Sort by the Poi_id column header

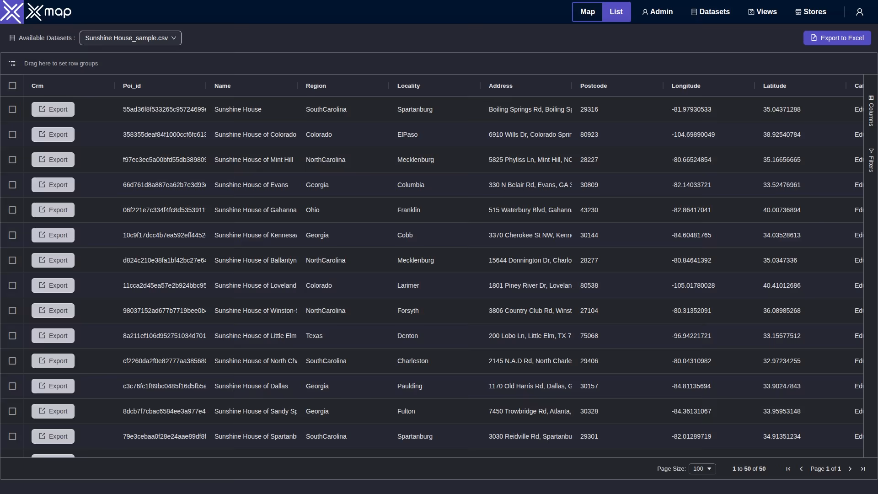(x=132, y=86)
